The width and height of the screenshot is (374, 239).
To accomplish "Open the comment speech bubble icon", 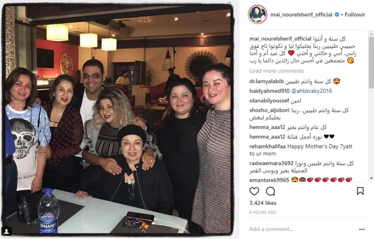I will 271,191.
